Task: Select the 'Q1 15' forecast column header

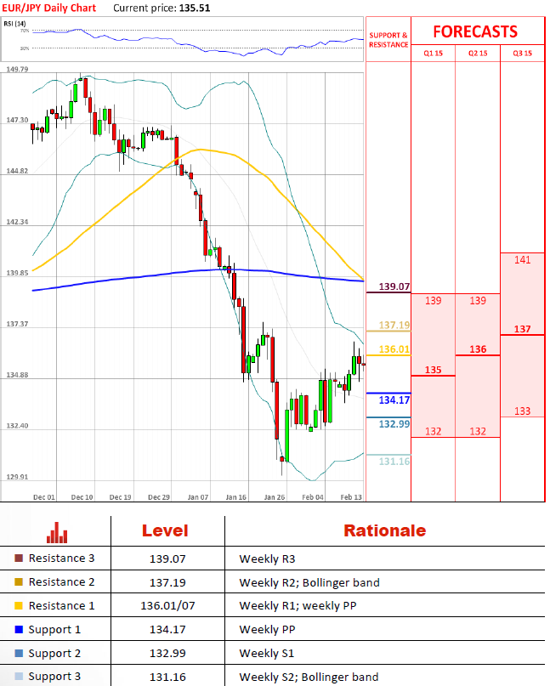Action: (434, 54)
